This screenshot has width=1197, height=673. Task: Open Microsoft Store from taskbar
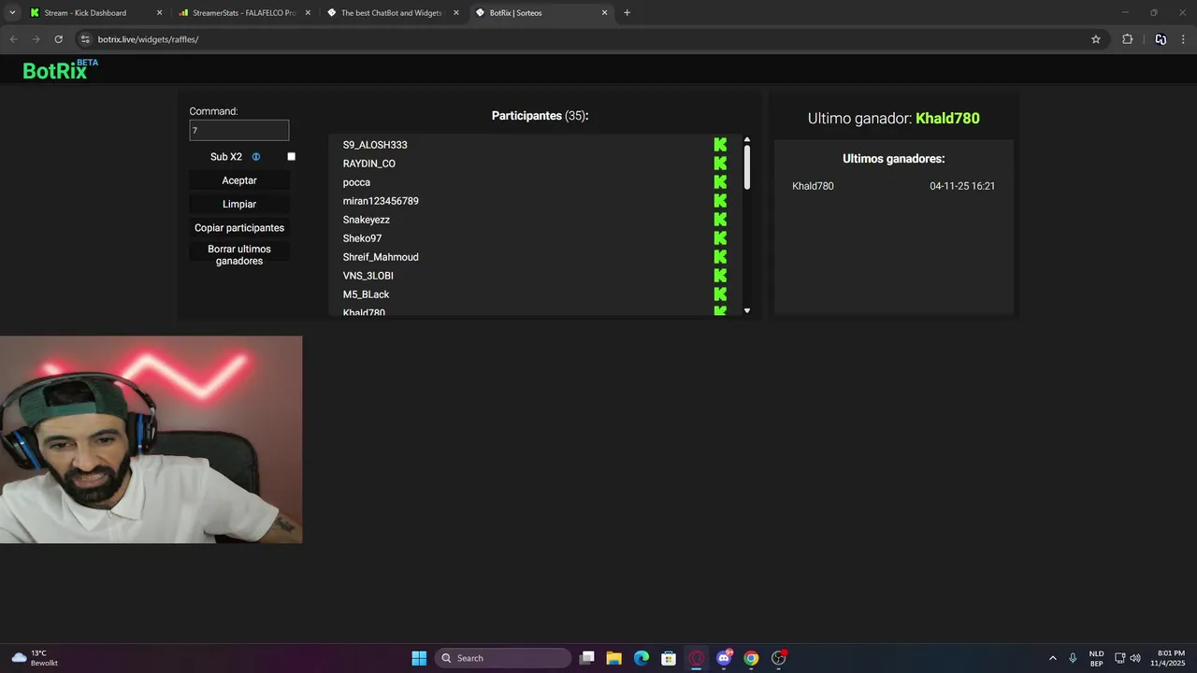[669, 658]
